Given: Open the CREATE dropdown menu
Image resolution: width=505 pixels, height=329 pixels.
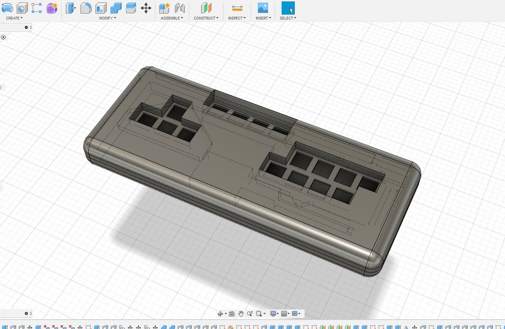Looking at the screenshot, I should point(14,18).
